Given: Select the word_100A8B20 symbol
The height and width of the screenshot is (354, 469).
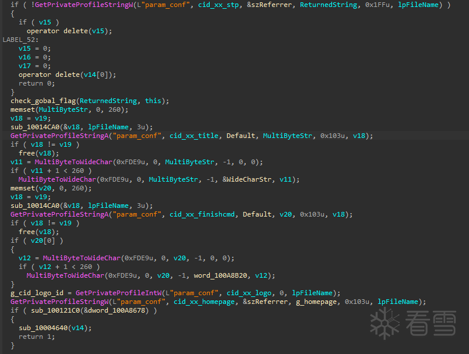Looking at the screenshot, I should 220,275.
